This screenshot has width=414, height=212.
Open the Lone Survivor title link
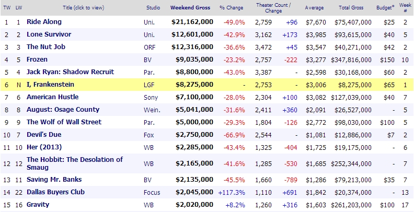(49, 34)
